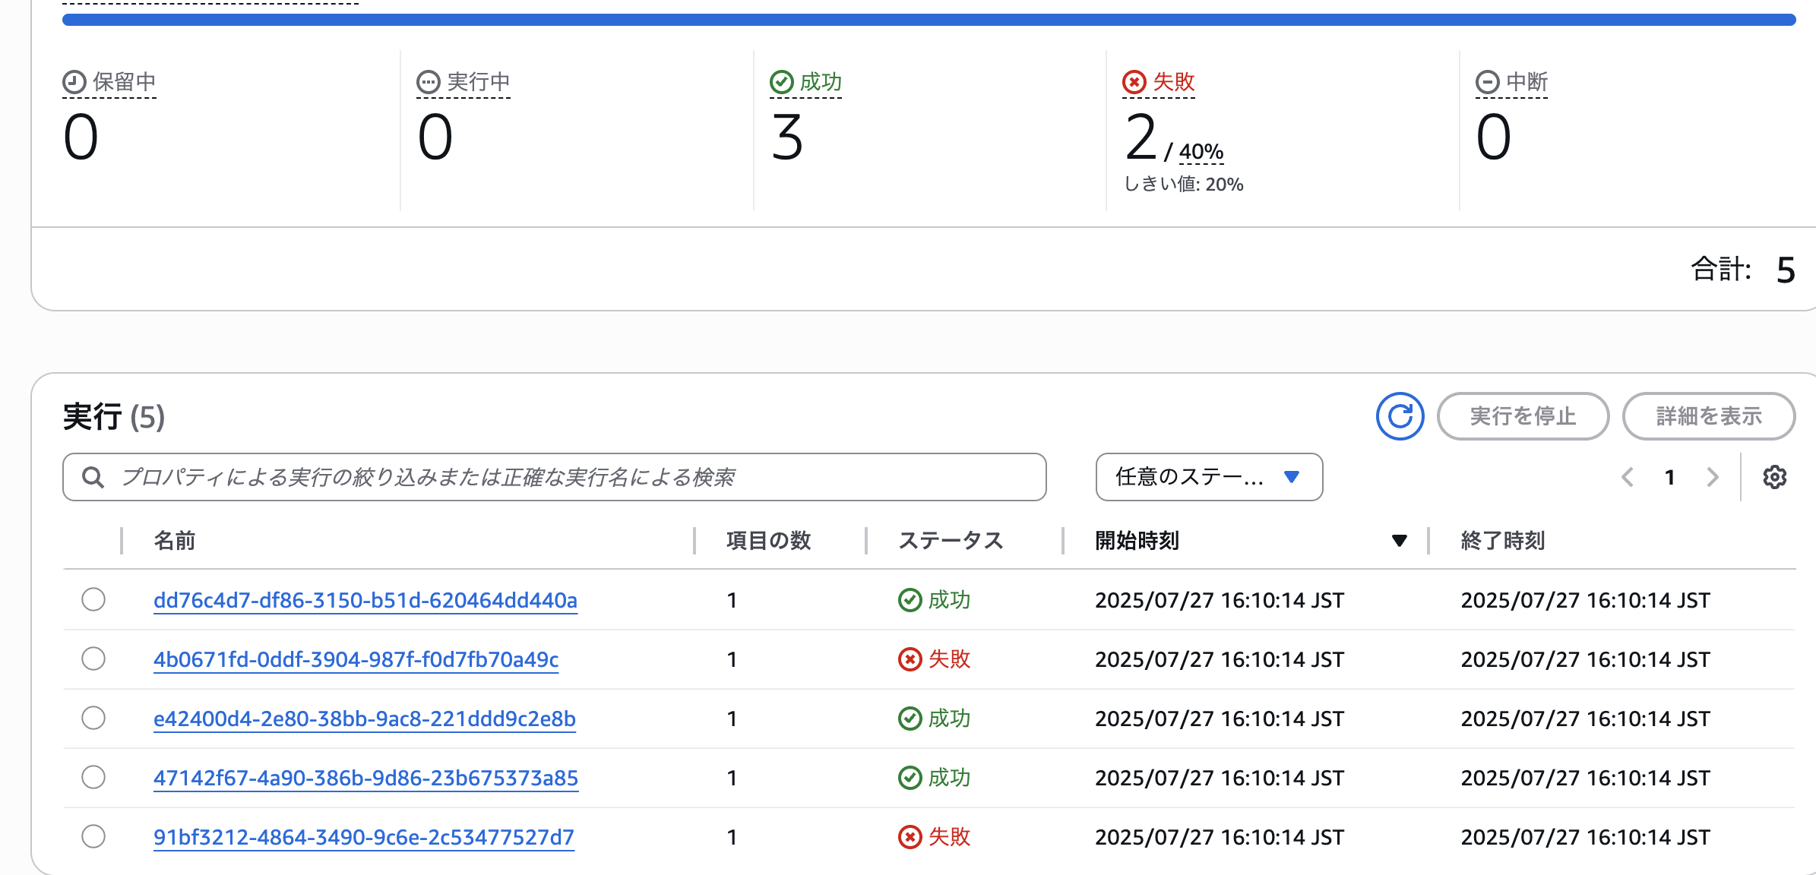
Task: Open execution dd76c4d7-df86-3150-b51d-620464dd440a
Action: click(x=365, y=600)
